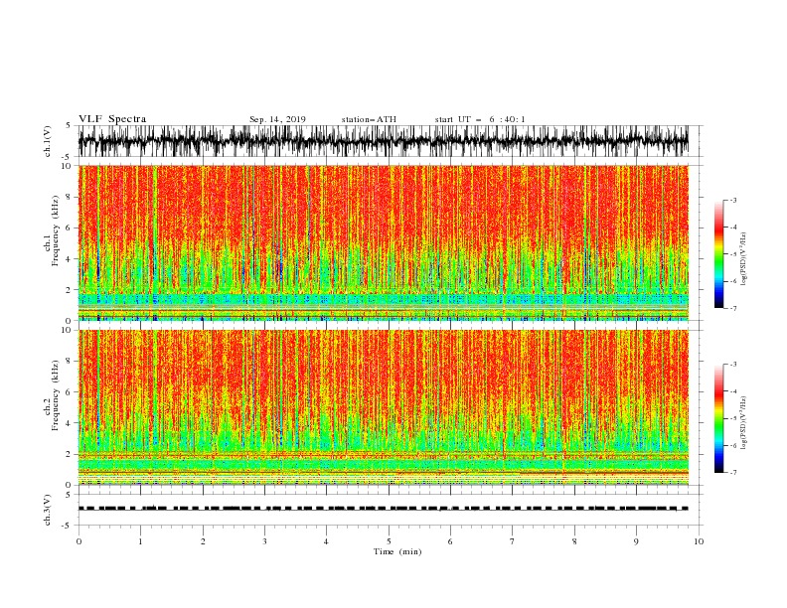The height and width of the screenshot is (608, 787).
Task: Click the ch.1 voltage waveform trace
Action: [x=383, y=141]
